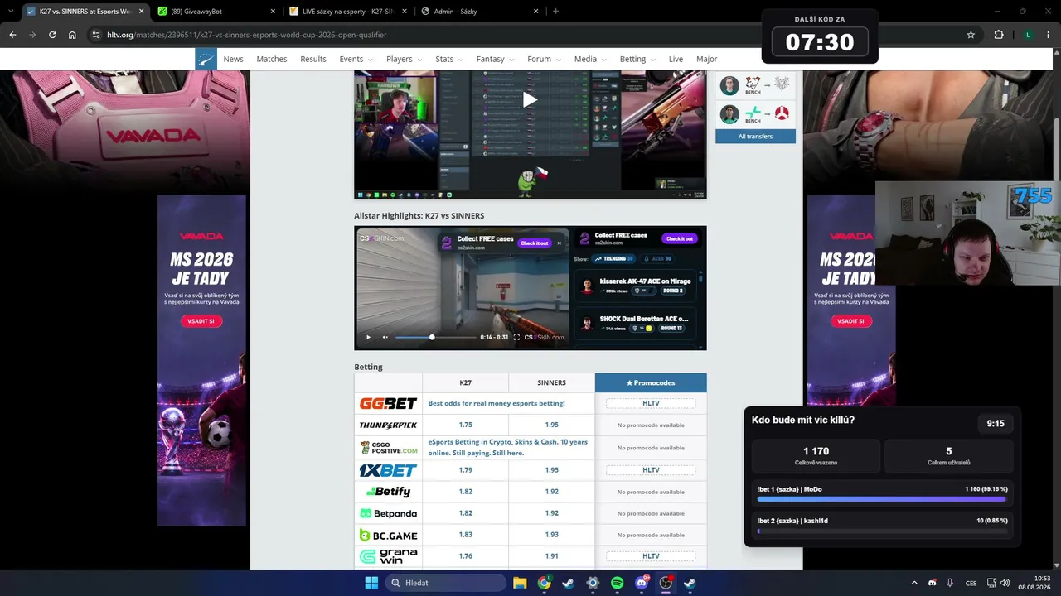Open the Chrome profile avatar
Viewport: 1061px width, 596px height.
point(1028,35)
